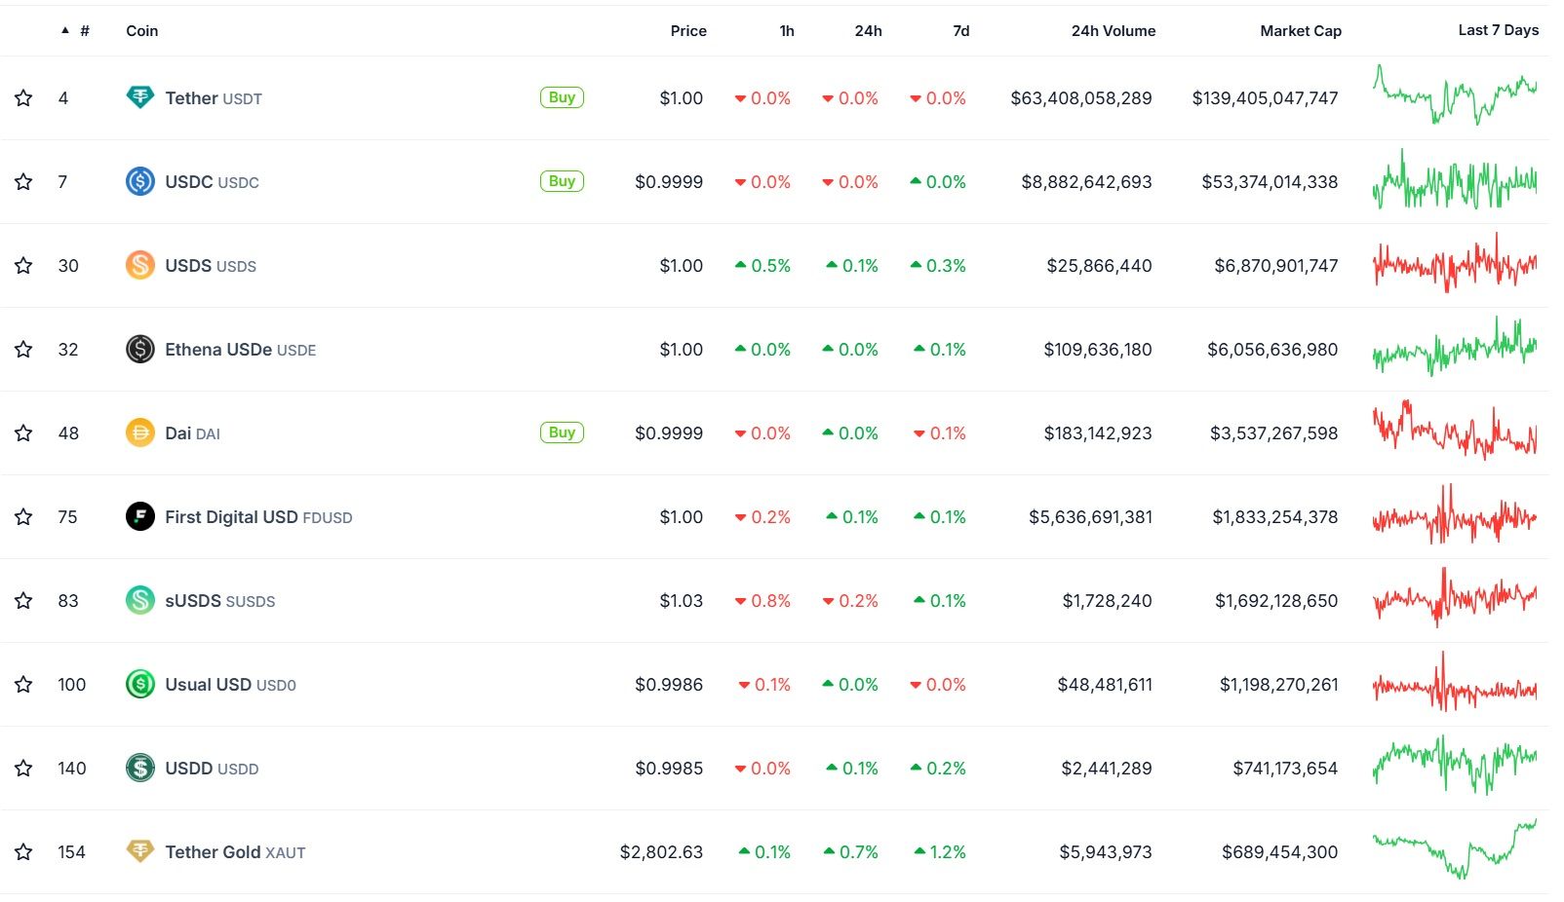Open USDS's red 7-day sparkline

1455,263
